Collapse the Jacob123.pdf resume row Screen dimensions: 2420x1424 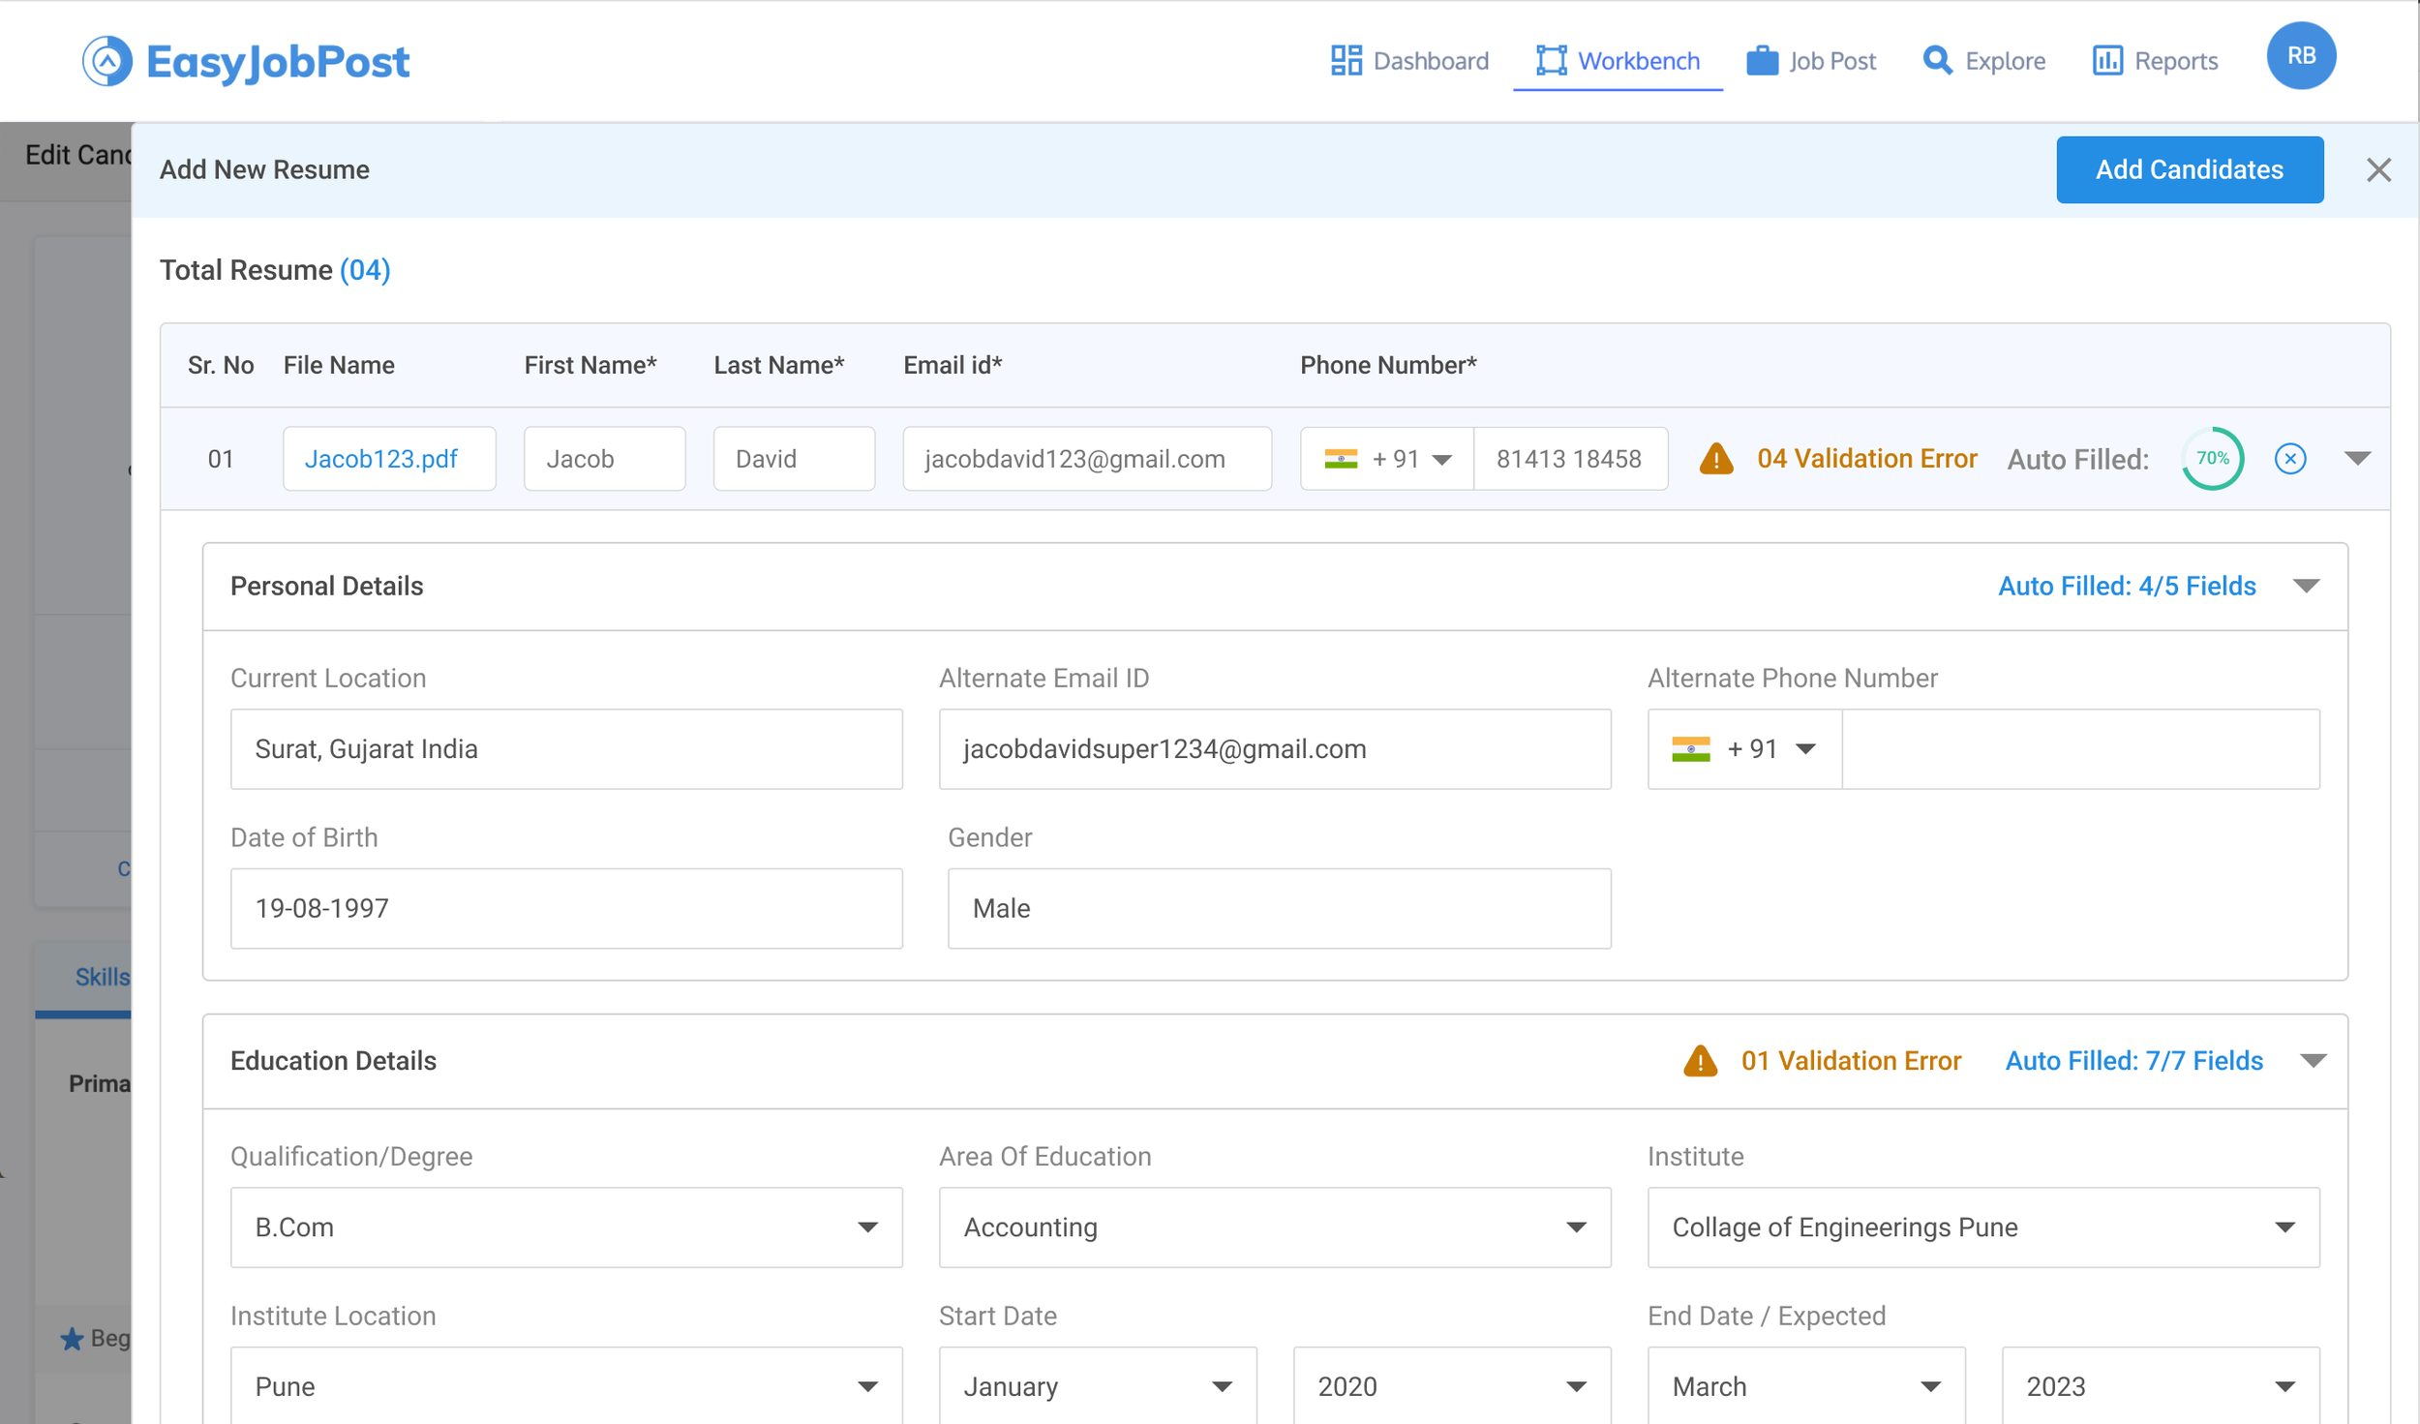(x=2357, y=459)
